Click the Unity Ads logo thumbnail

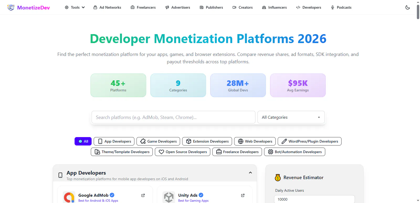[169, 197]
